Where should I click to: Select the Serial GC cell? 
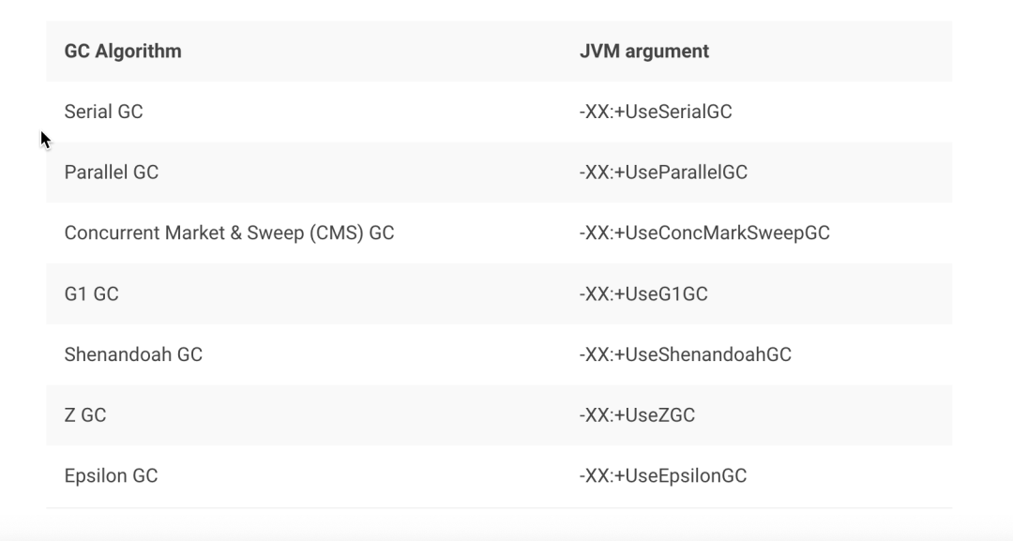[x=103, y=112]
